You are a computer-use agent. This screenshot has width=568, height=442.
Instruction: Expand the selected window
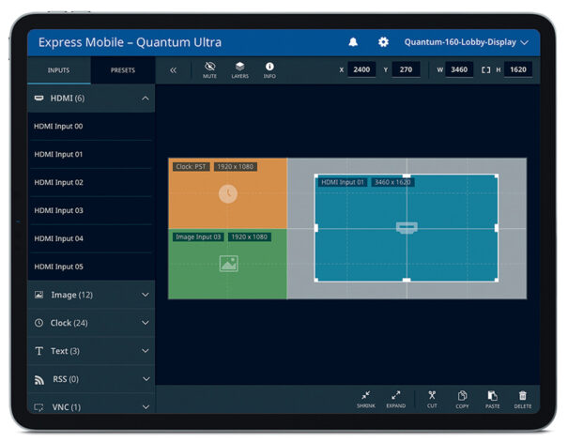tap(395, 399)
